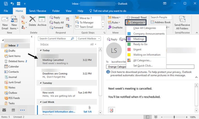Open OneNote from the Move group
This screenshot has height=119, width=199.
click(x=115, y=28)
